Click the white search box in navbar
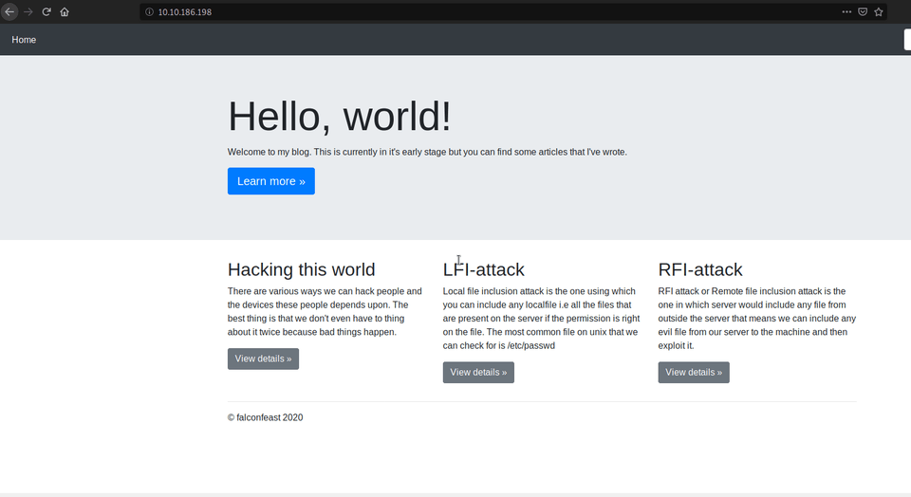This screenshot has width=911, height=497. [x=906, y=40]
